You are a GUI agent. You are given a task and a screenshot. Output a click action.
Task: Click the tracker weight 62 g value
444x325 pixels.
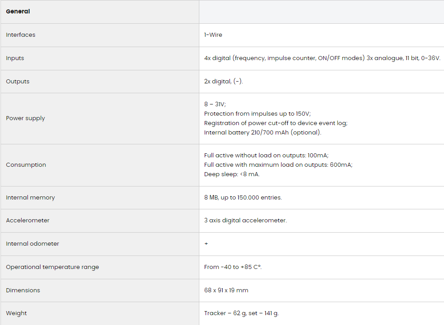(x=241, y=313)
